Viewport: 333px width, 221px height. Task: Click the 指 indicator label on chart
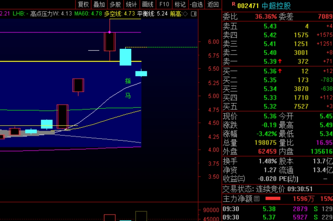[x=128, y=81]
